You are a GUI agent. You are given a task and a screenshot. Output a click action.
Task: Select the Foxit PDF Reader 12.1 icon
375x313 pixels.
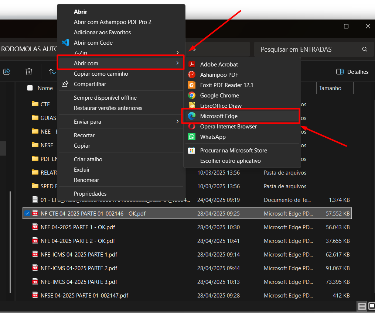[192, 85]
